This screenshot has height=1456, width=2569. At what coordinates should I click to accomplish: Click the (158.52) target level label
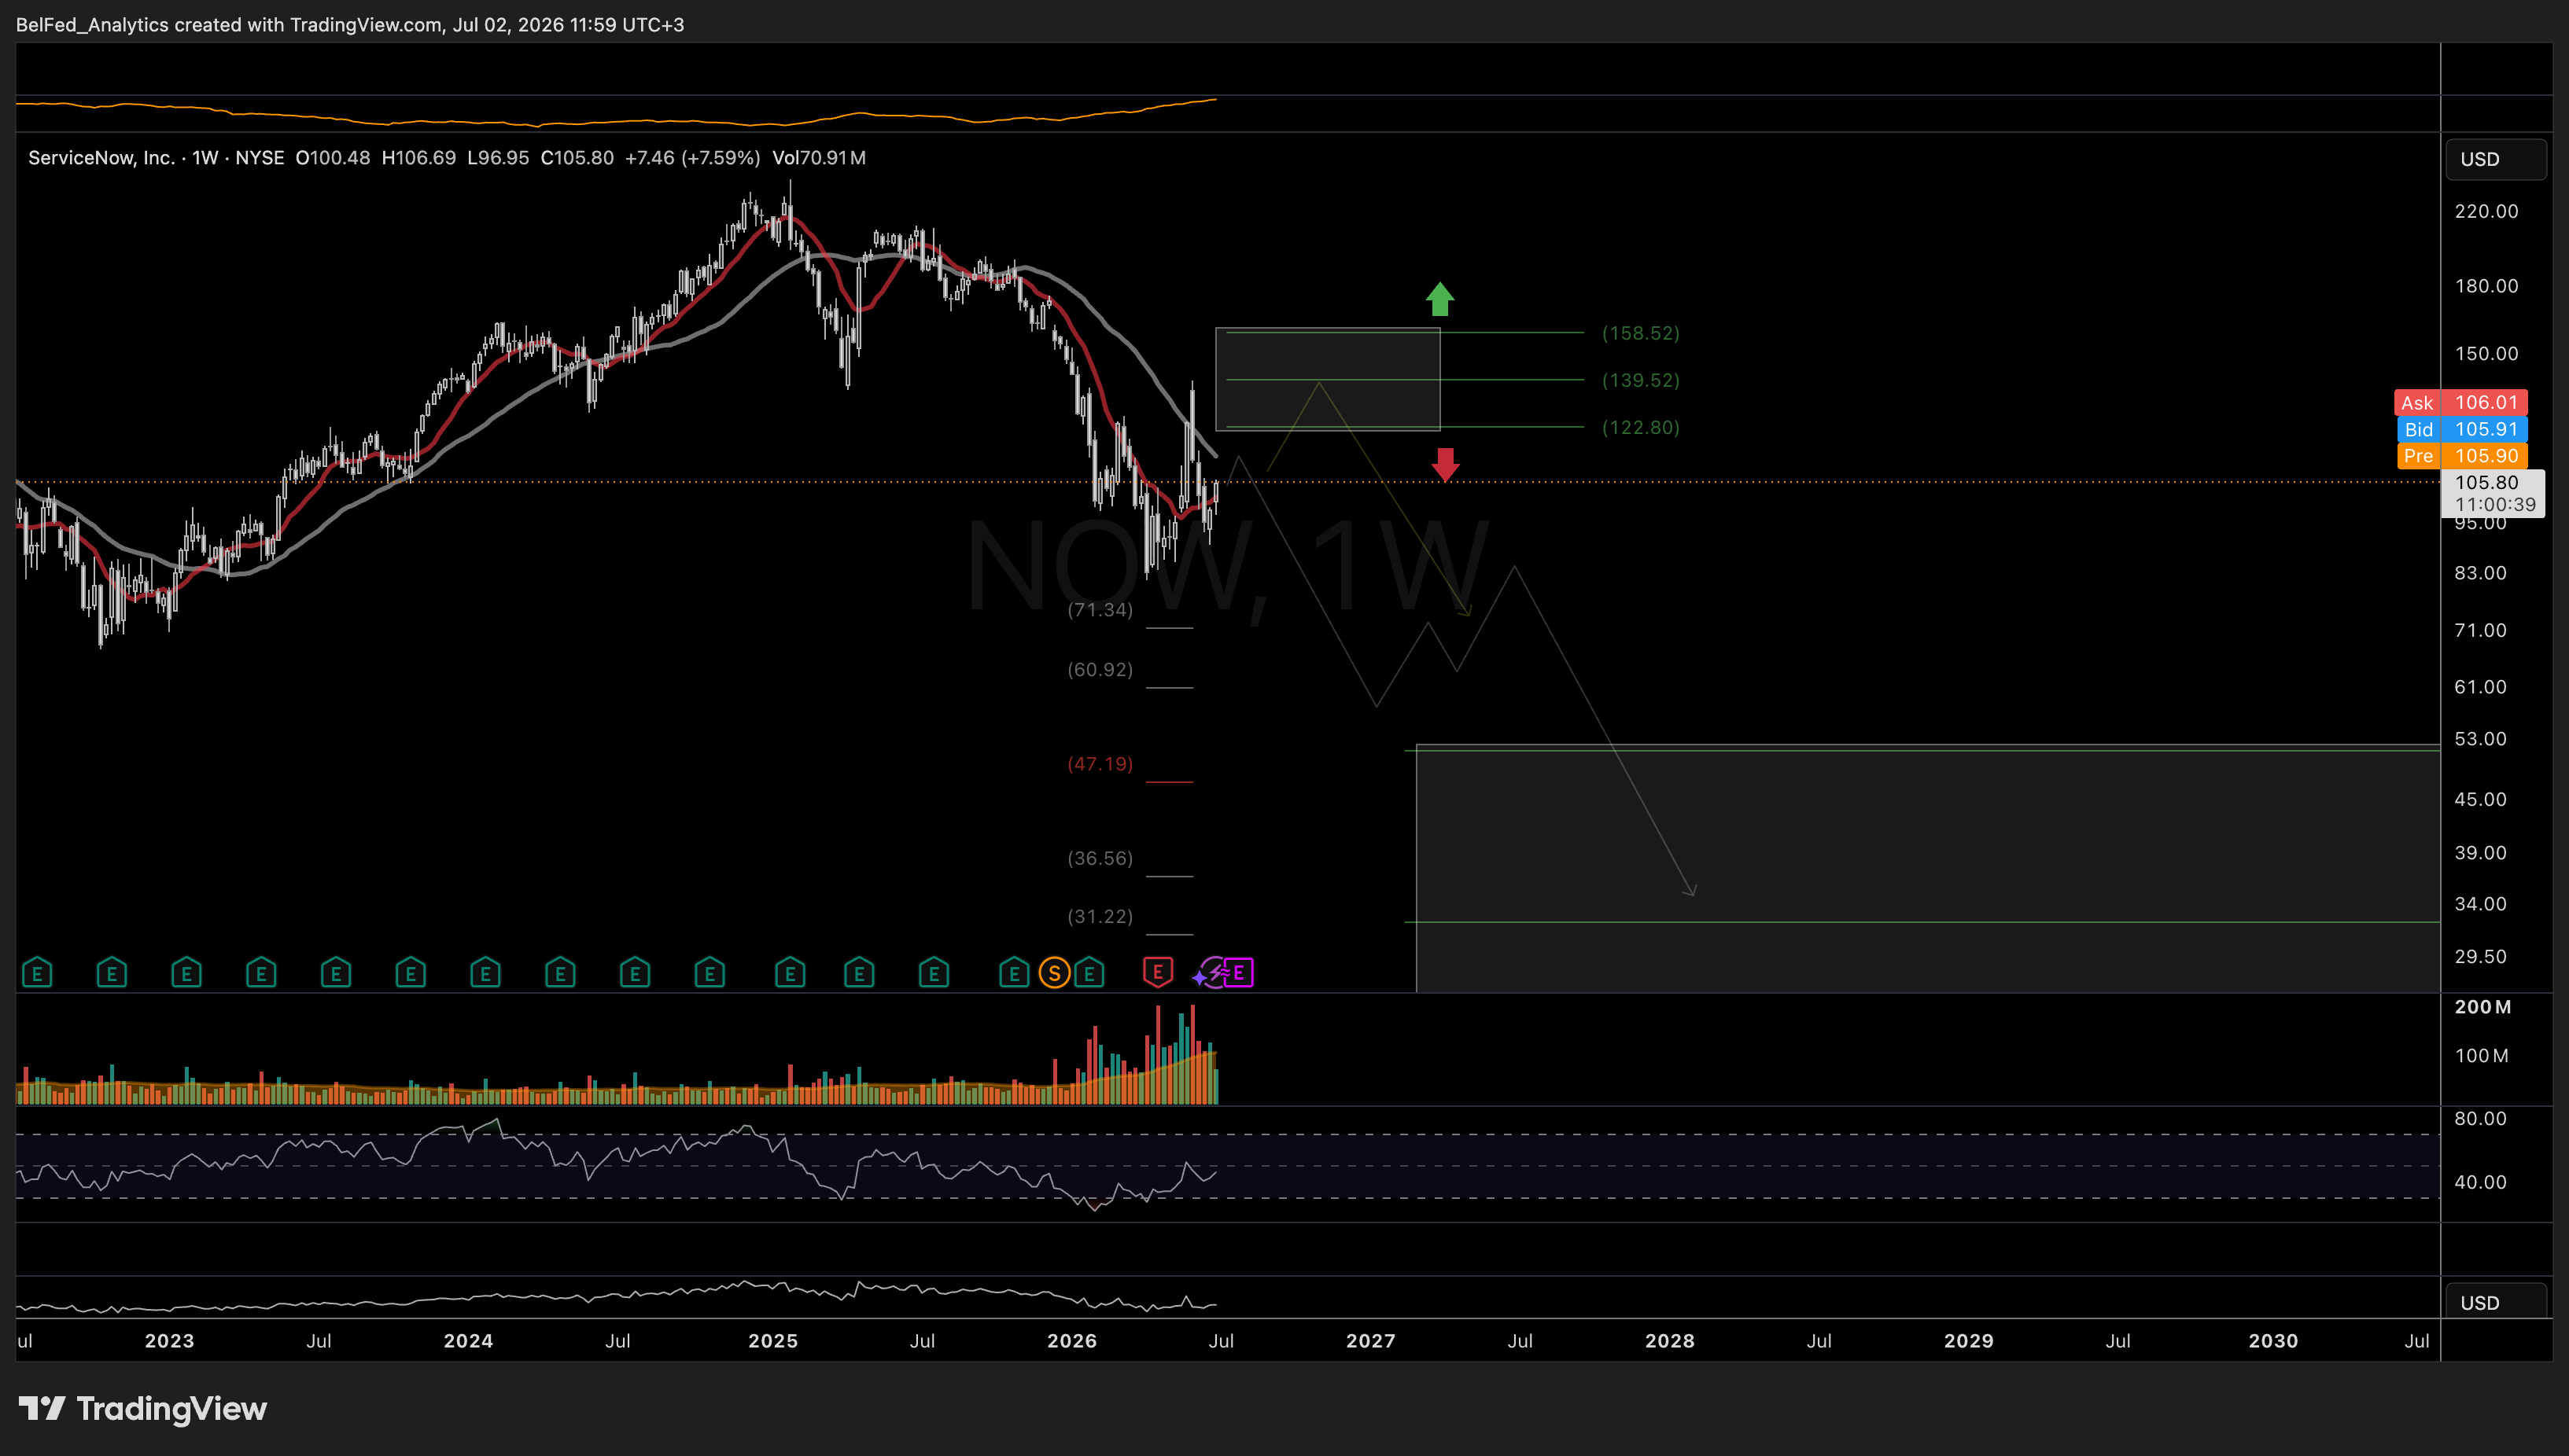point(1641,333)
